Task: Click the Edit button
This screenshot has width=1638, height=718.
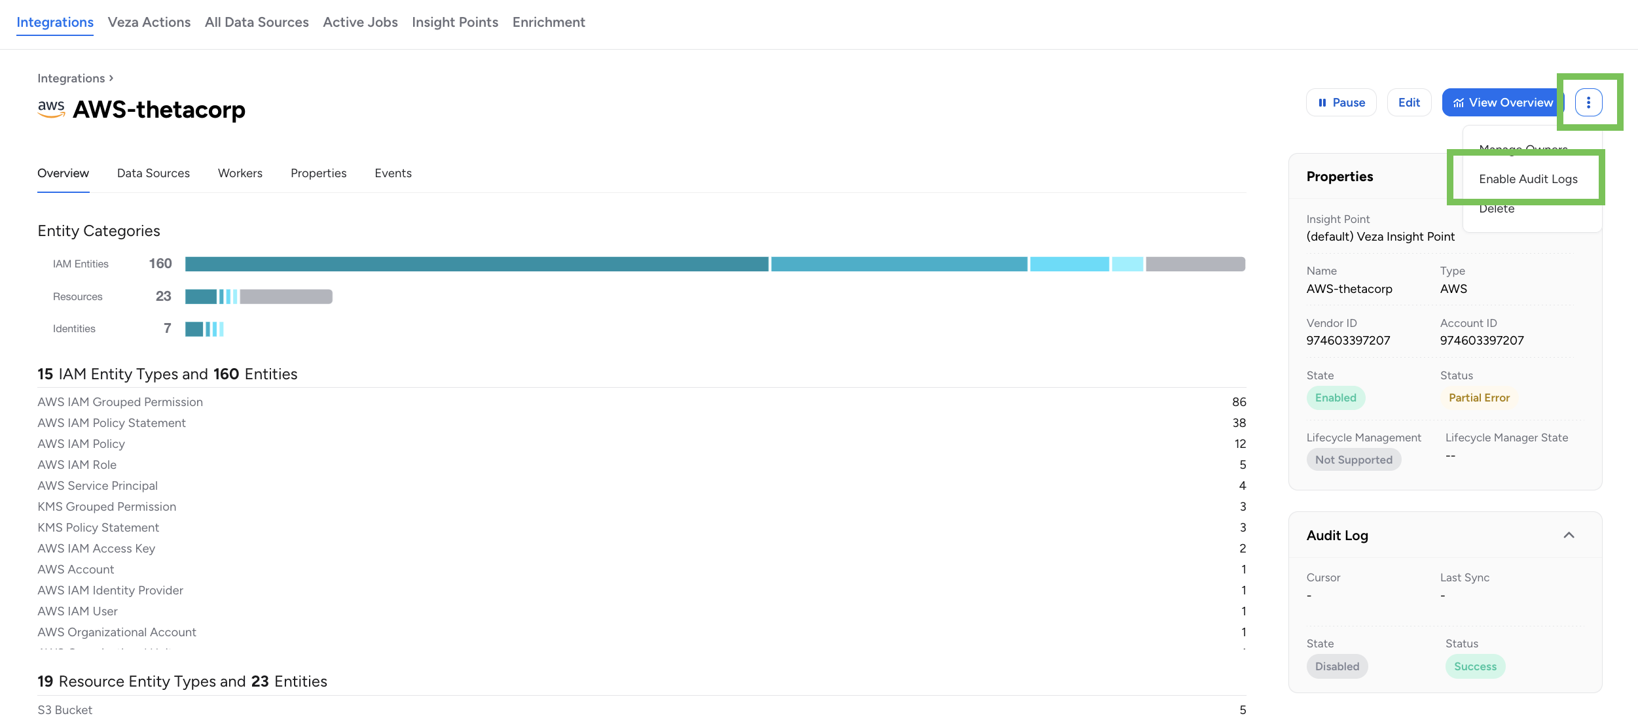Action: [1409, 102]
